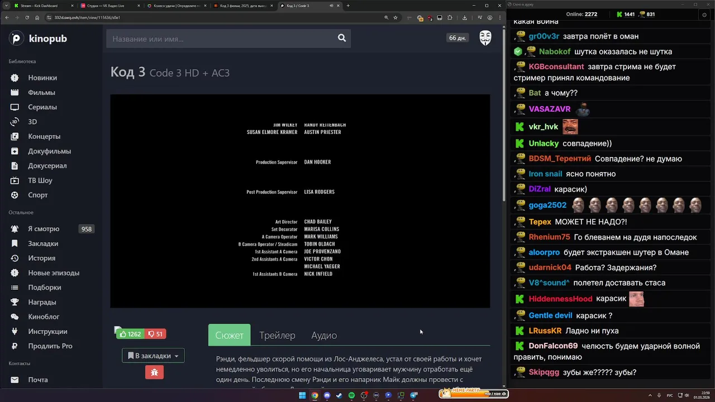
Task: Click the address bar URL
Action: coord(87,17)
